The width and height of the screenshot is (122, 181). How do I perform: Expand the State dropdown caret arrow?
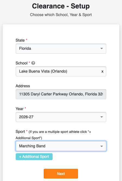click(102, 48)
